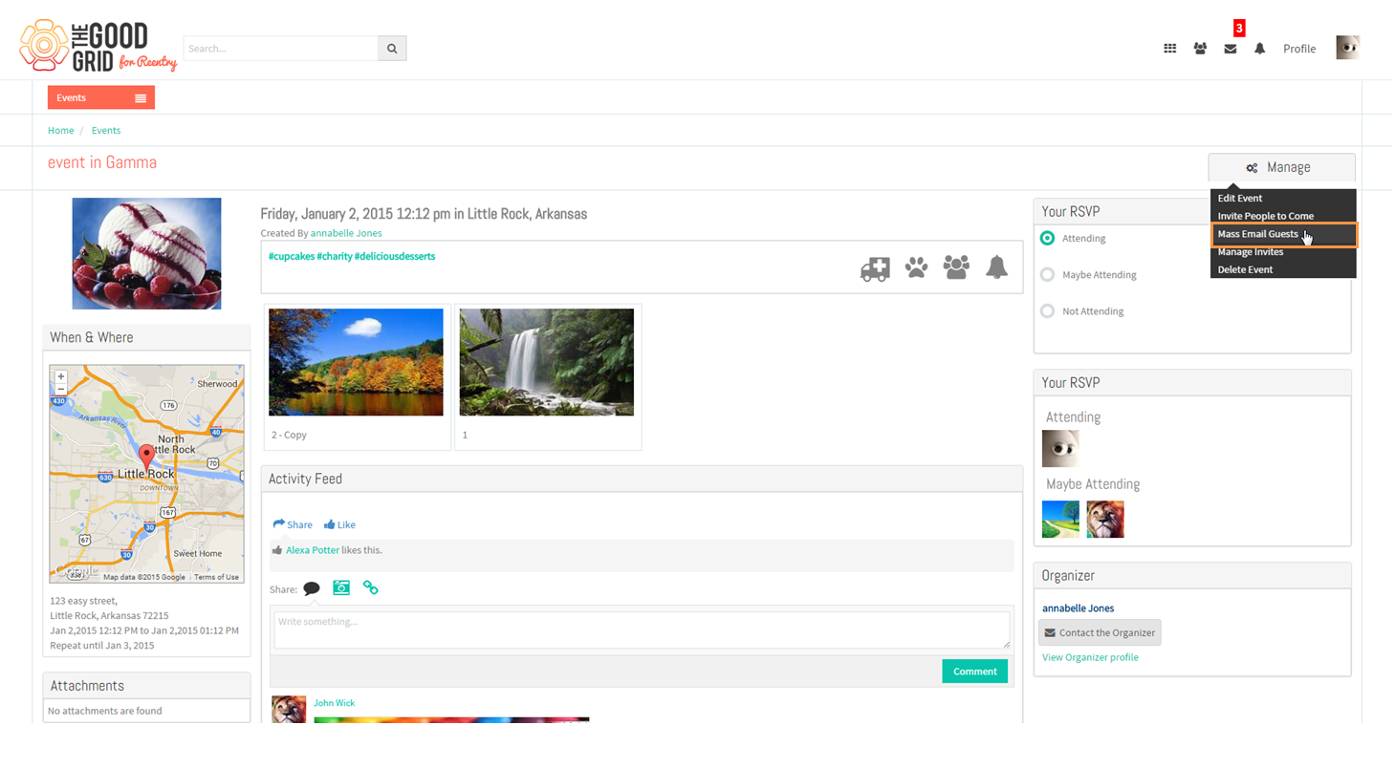Open annabelle Jones creator link
This screenshot has height=768, width=1395.
click(346, 233)
